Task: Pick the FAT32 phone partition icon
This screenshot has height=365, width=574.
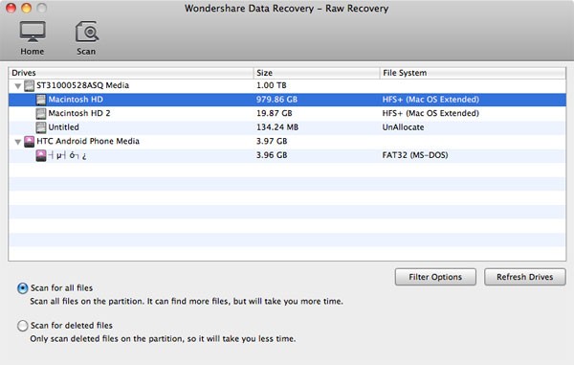Action: coord(41,155)
